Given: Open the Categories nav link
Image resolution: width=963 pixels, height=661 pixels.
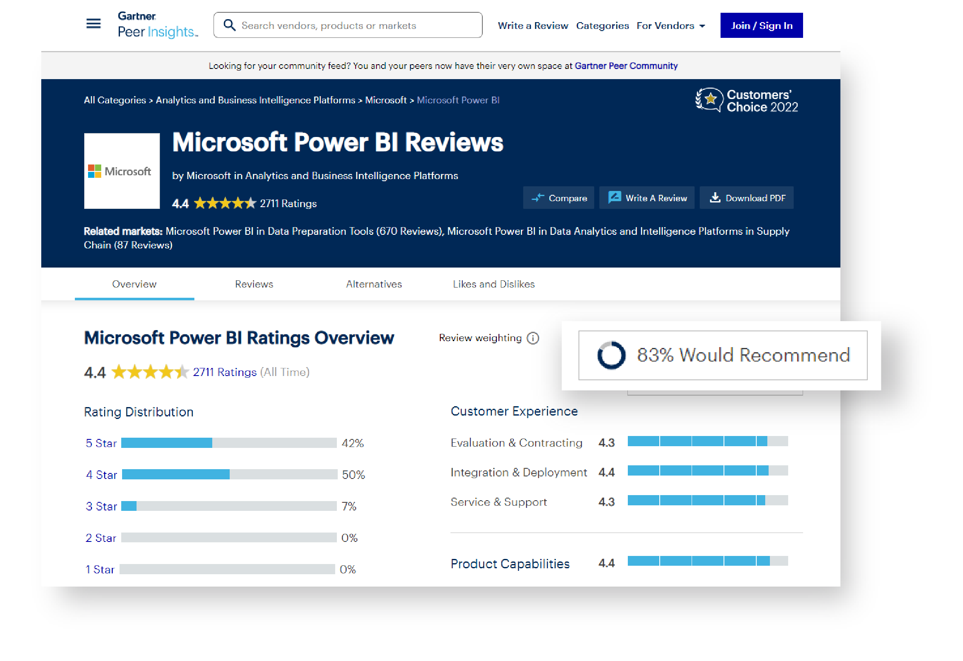Looking at the screenshot, I should [x=602, y=26].
